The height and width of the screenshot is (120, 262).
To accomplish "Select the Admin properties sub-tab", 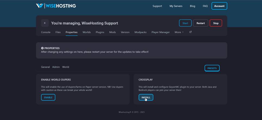I will (x=56, y=67).
